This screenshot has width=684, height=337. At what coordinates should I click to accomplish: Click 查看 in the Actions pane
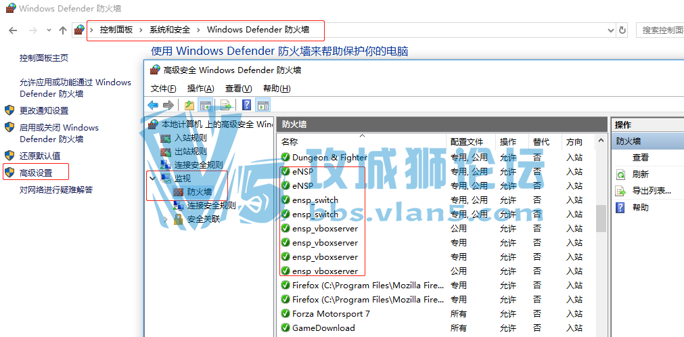[x=641, y=158]
